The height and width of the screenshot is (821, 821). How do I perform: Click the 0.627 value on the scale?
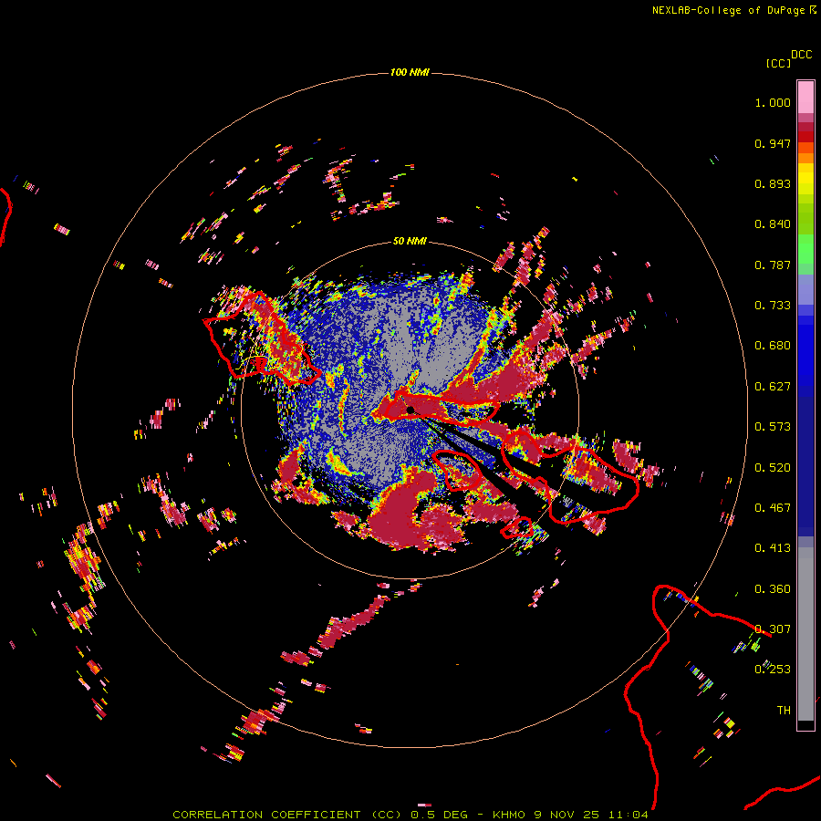pyautogui.click(x=773, y=387)
